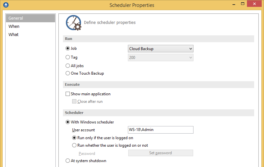Click the Set password button

click(160, 153)
